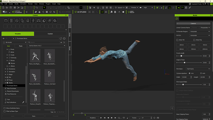Check Filter by Base Type
Screen dimensions: 213x120
click(x=5, y=111)
